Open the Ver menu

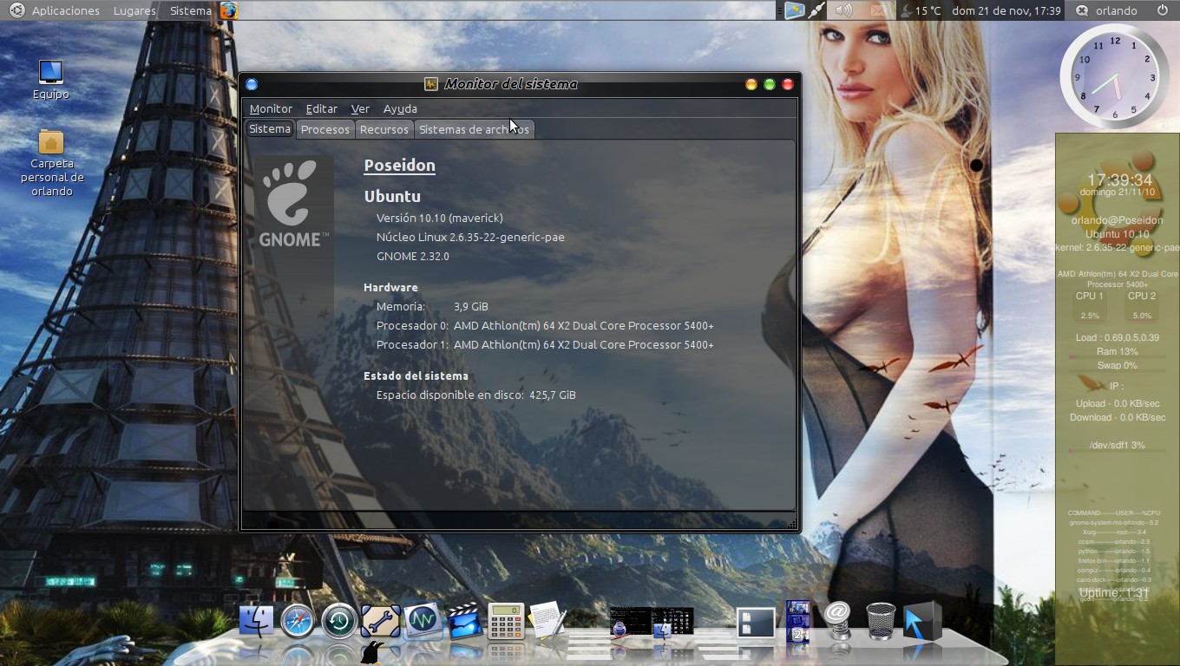coord(360,108)
